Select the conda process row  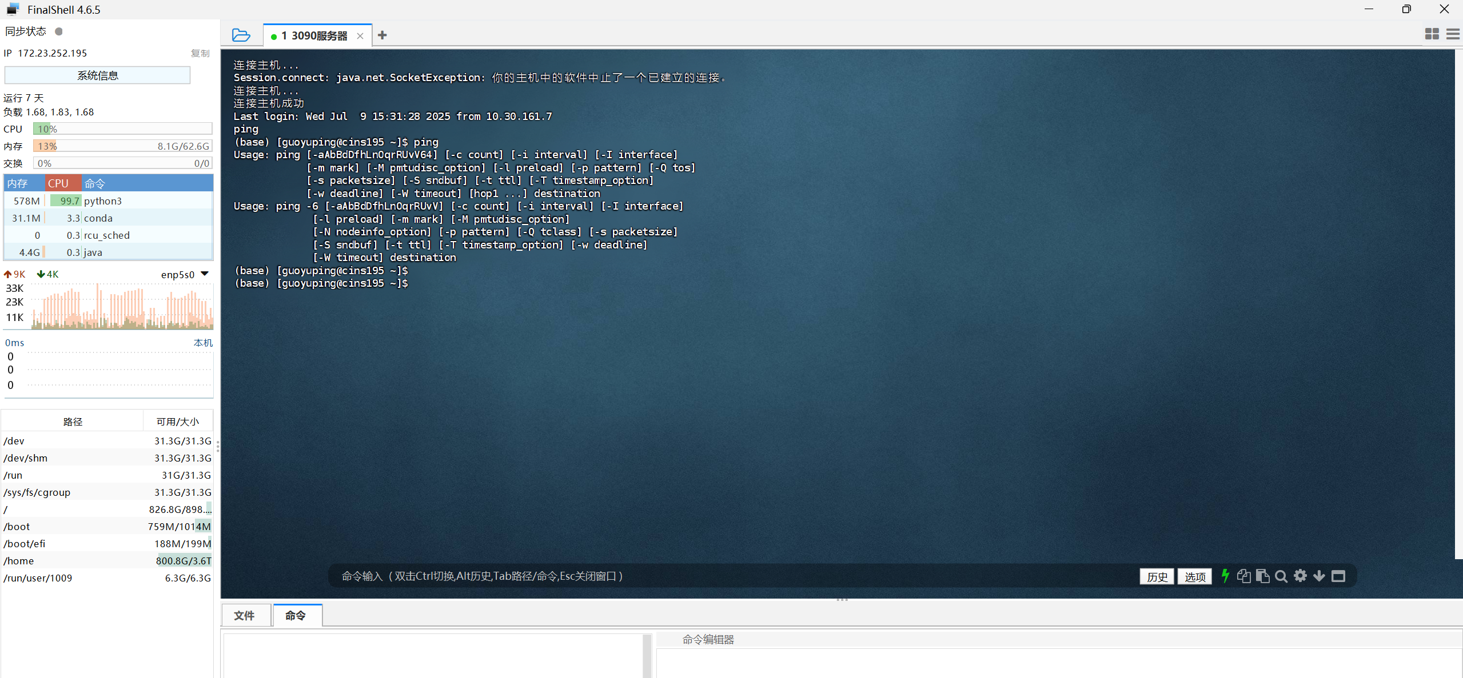pos(108,218)
